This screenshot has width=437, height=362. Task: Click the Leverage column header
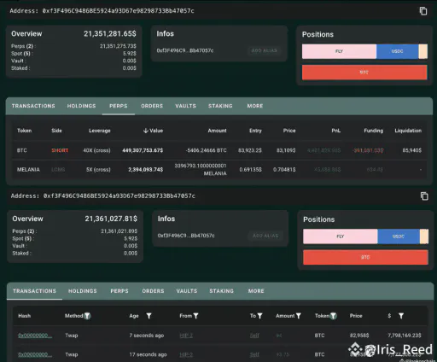pyautogui.click(x=100, y=131)
